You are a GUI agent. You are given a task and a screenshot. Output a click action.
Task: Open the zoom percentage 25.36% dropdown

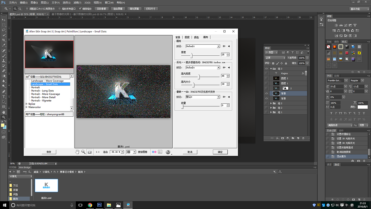click(x=122, y=152)
